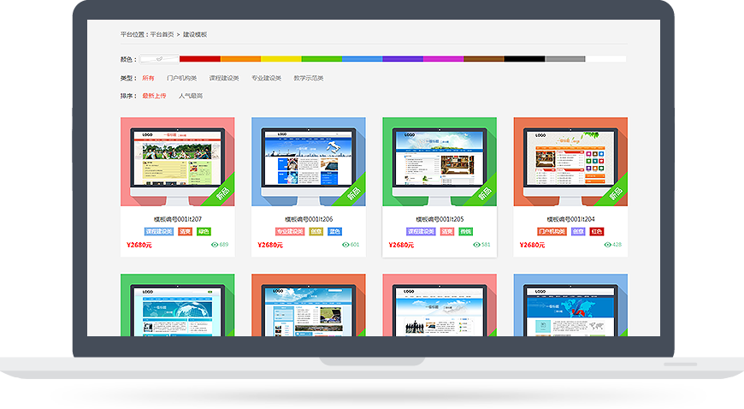This screenshot has width=744, height=409.
Task: Click the eye icon showing 601 views
Action: point(345,245)
